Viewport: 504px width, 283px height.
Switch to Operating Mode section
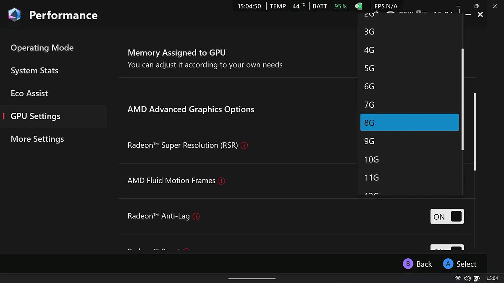pos(42,47)
